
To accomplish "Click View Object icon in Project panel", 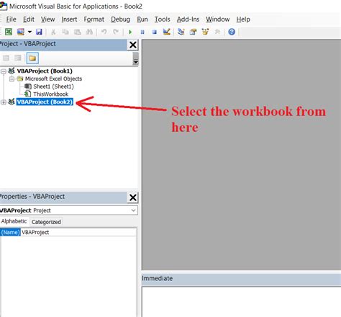I will (18, 58).
